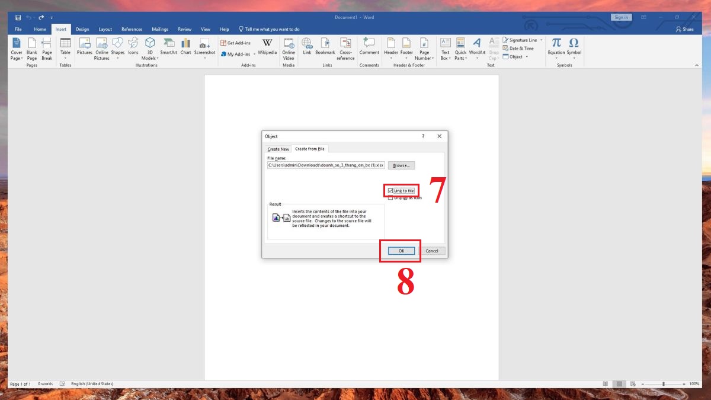Open the Layout ribbon tab
The width and height of the screenshot is (711, 400).
105,29
